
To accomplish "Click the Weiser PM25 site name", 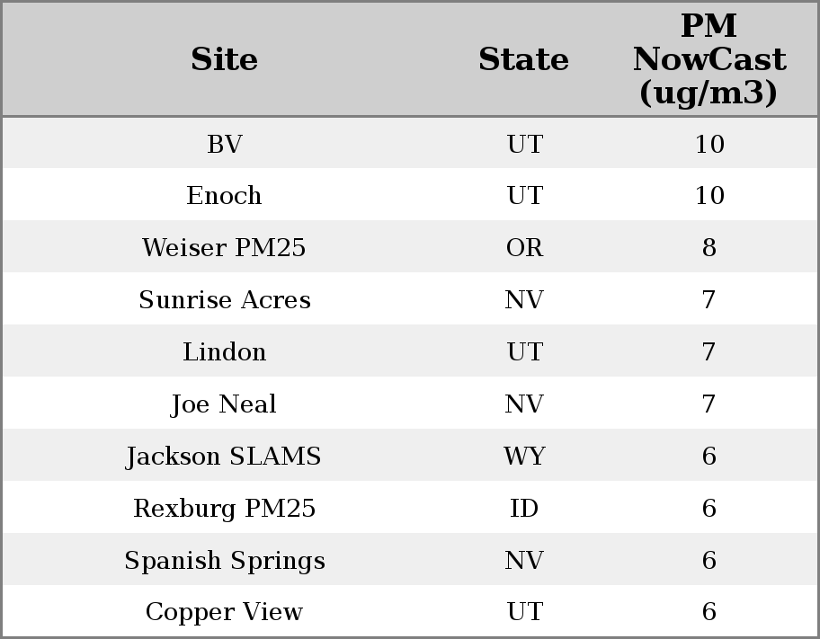I will click(224, 247).
